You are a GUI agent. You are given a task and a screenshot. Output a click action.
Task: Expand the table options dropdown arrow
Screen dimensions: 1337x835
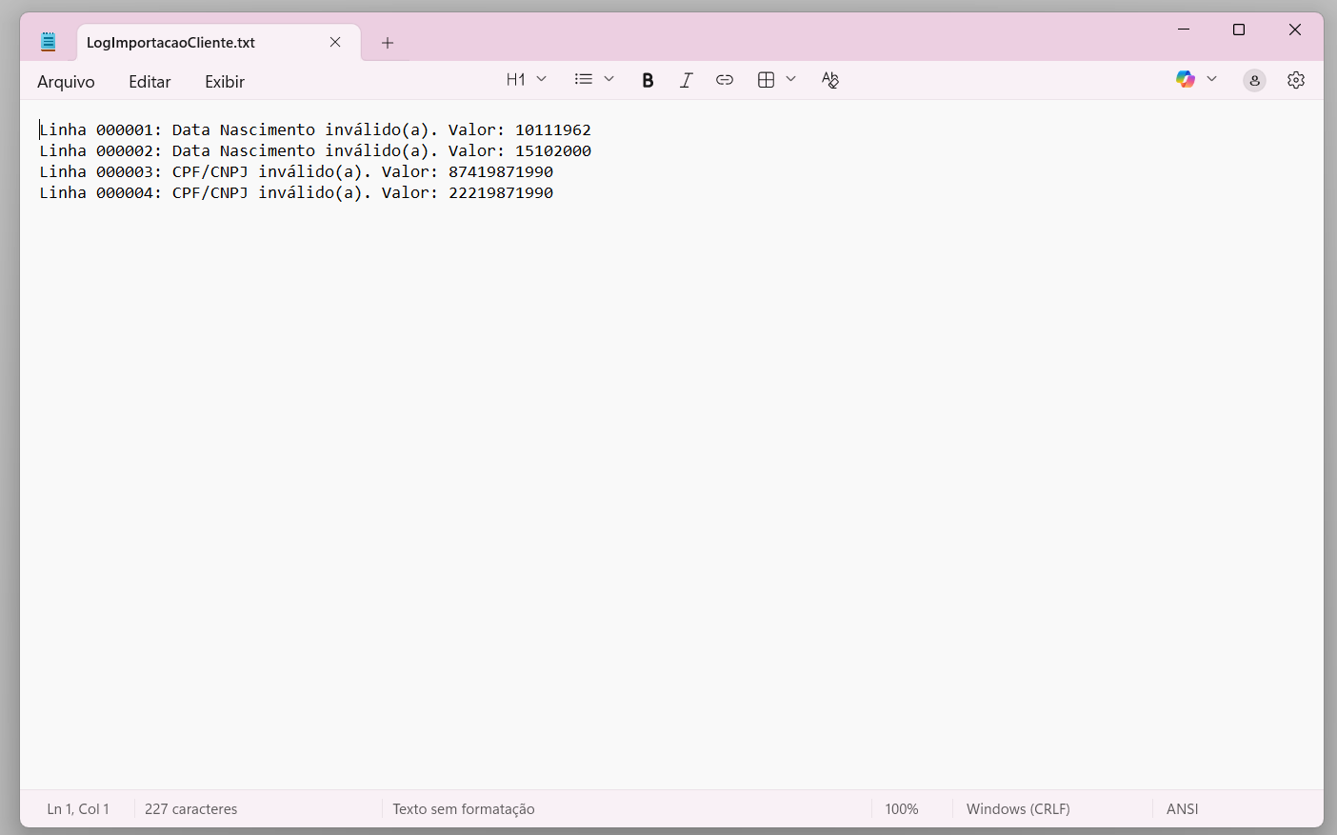[x=791, y=79]
